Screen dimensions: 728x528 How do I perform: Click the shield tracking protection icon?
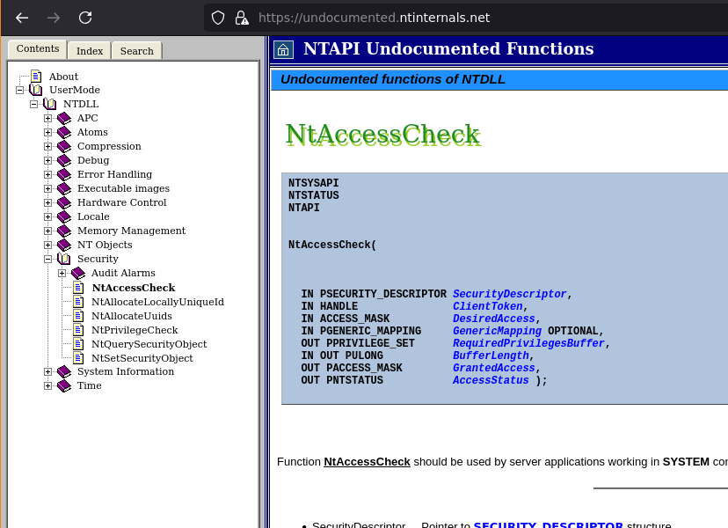coord(218,18)
